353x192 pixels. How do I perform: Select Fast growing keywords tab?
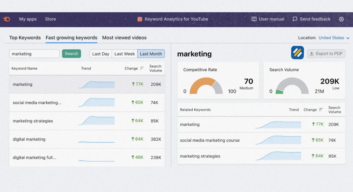click(71, 38)
